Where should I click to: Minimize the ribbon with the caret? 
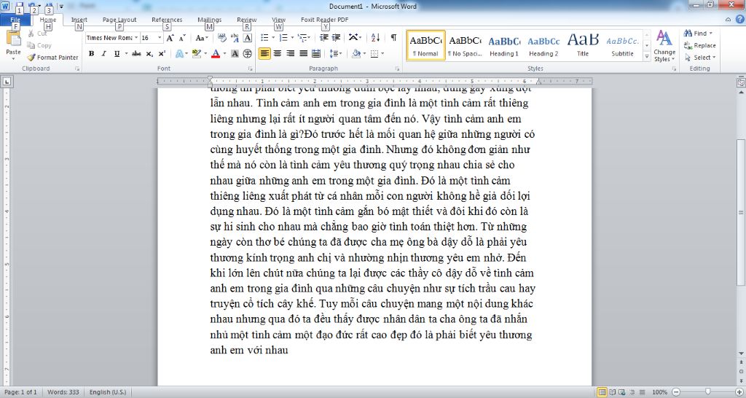point(728,19)
